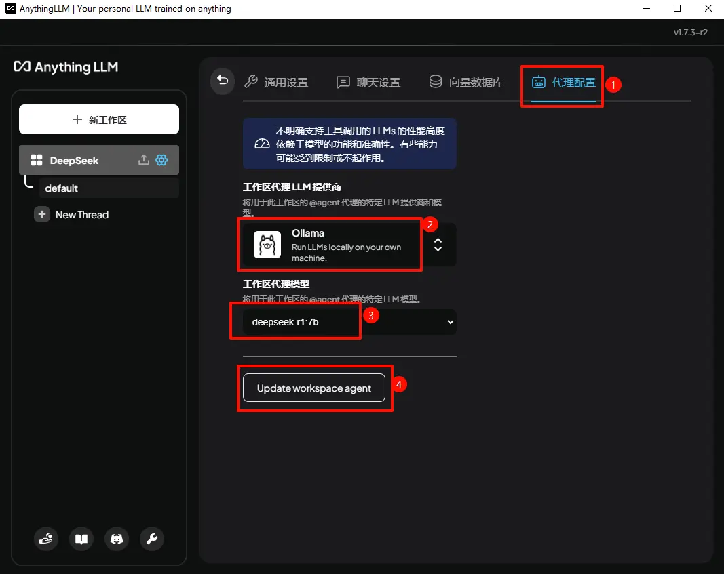Close the AnythingLLM window
724x574 pixels.
coord(708,8)
